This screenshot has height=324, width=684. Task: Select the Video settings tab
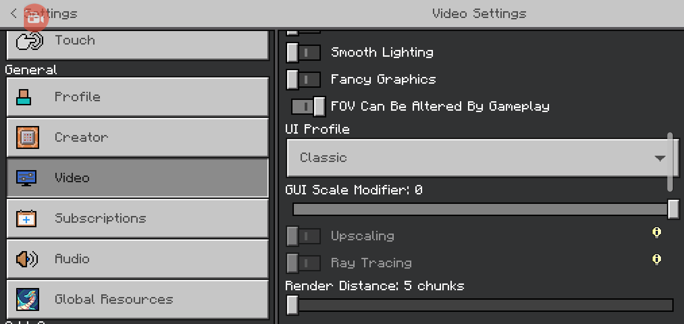click(x=137, y=178)
